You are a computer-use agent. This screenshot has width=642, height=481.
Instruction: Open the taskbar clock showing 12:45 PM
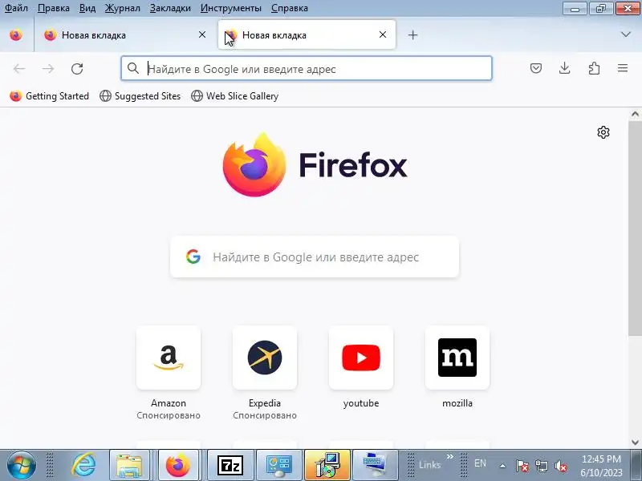pyautogui.click(x=601, y=466)
